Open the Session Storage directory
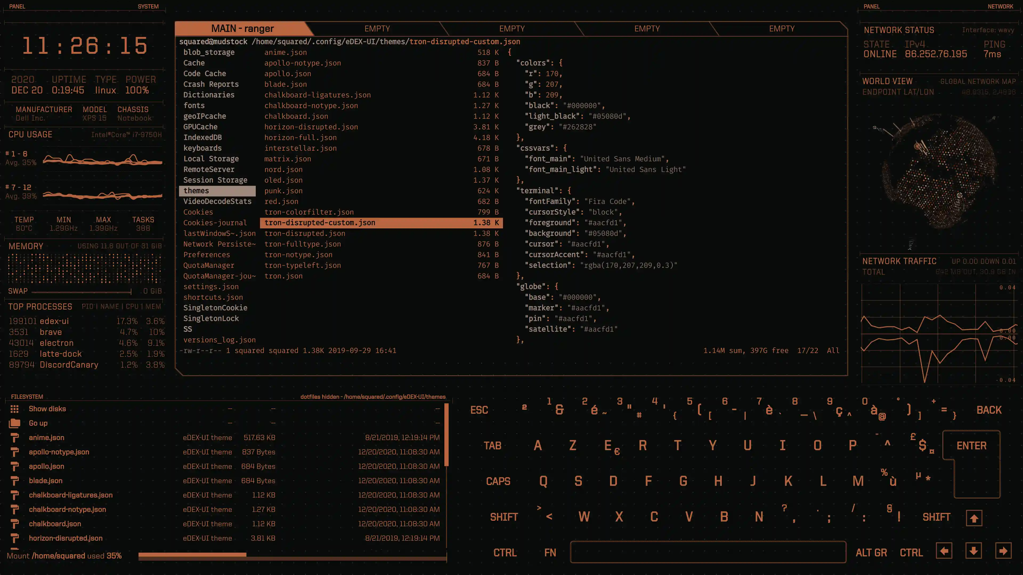The width and height of the screenshot is (1023, 575). [216, 180]
